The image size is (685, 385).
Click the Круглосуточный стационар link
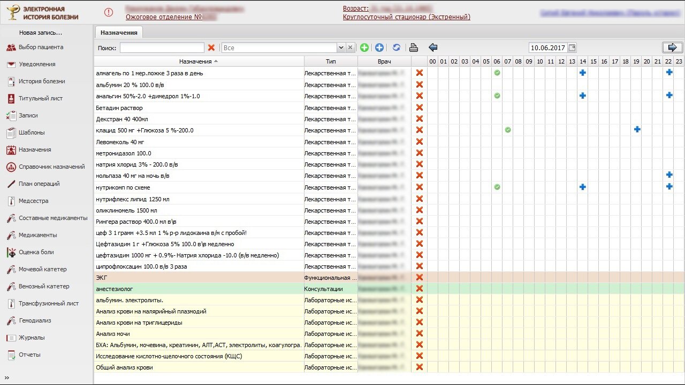pyautogui.click(x=406, y=17)
